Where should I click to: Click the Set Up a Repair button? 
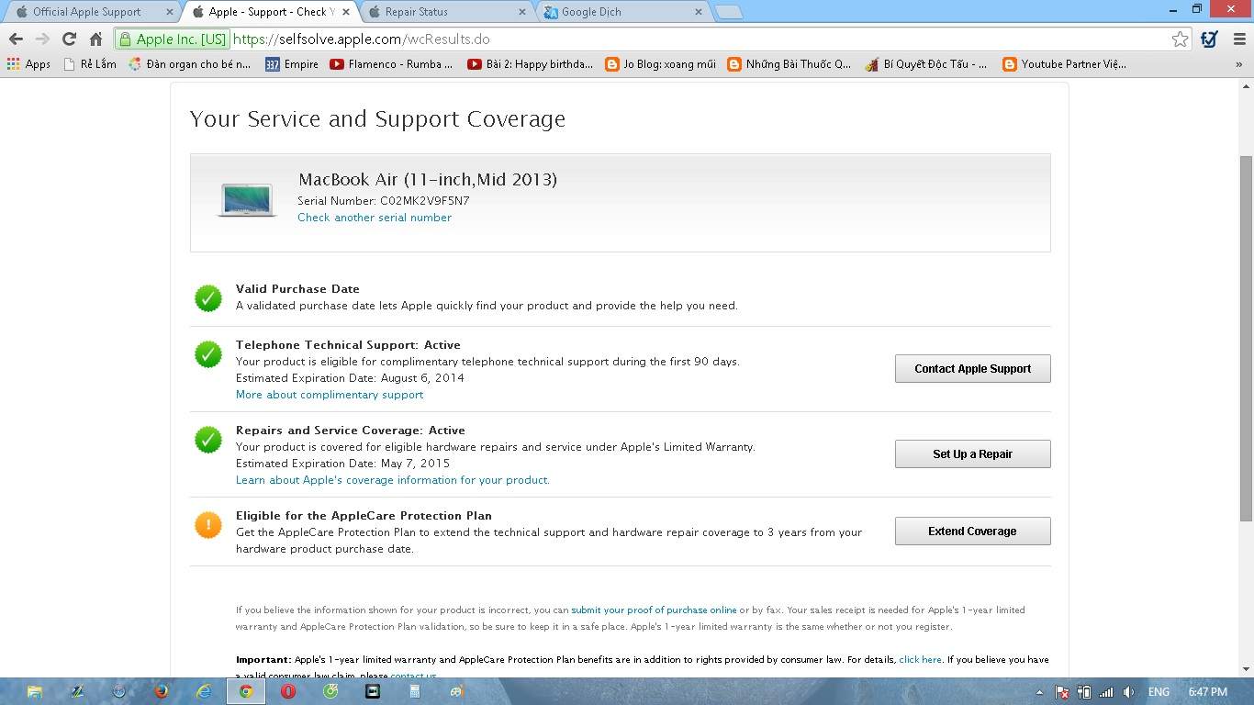pyautogui.click(x=972, y=454)
